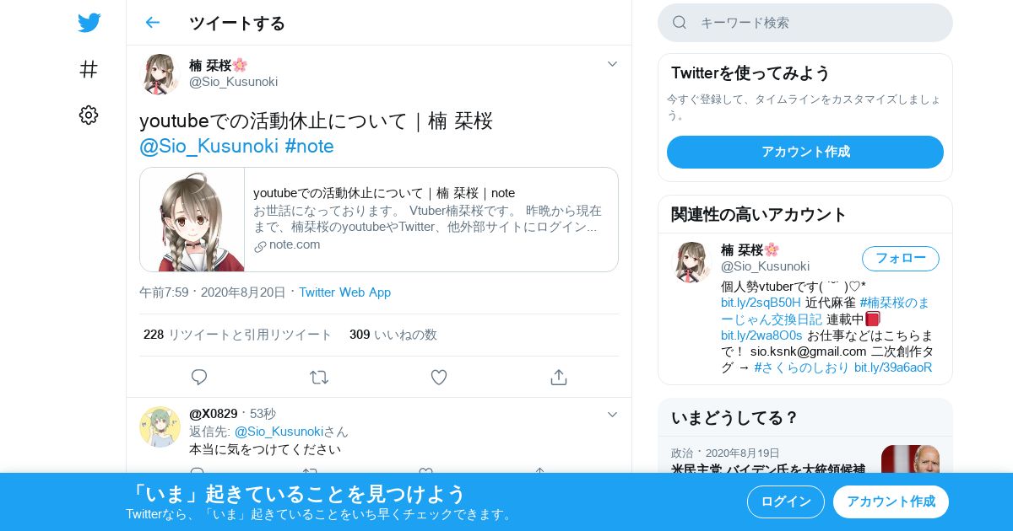
Task: Open @X0829 reply avatar
Action: click(160, 426)
